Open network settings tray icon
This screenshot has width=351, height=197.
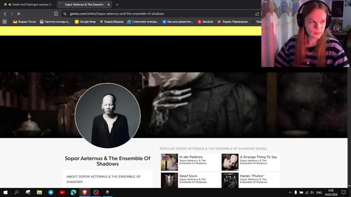click(307, 193)
